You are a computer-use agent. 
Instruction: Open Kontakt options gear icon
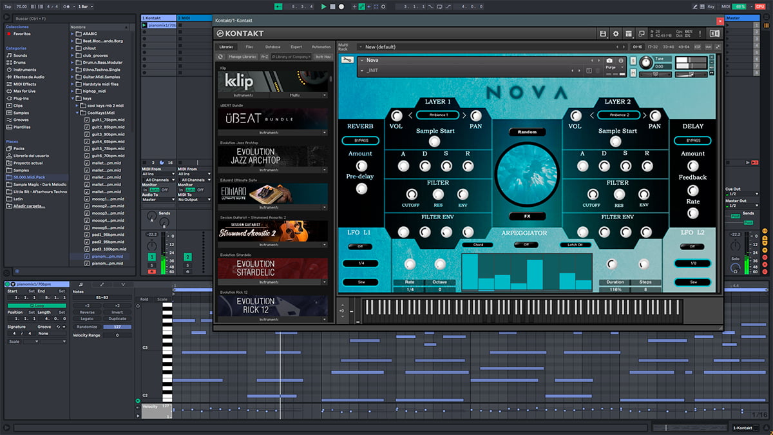pyautogui.click(x=615, y=34)
